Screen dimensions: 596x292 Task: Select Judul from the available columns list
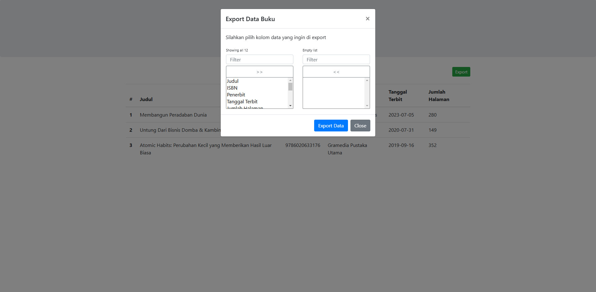(233, 81)
